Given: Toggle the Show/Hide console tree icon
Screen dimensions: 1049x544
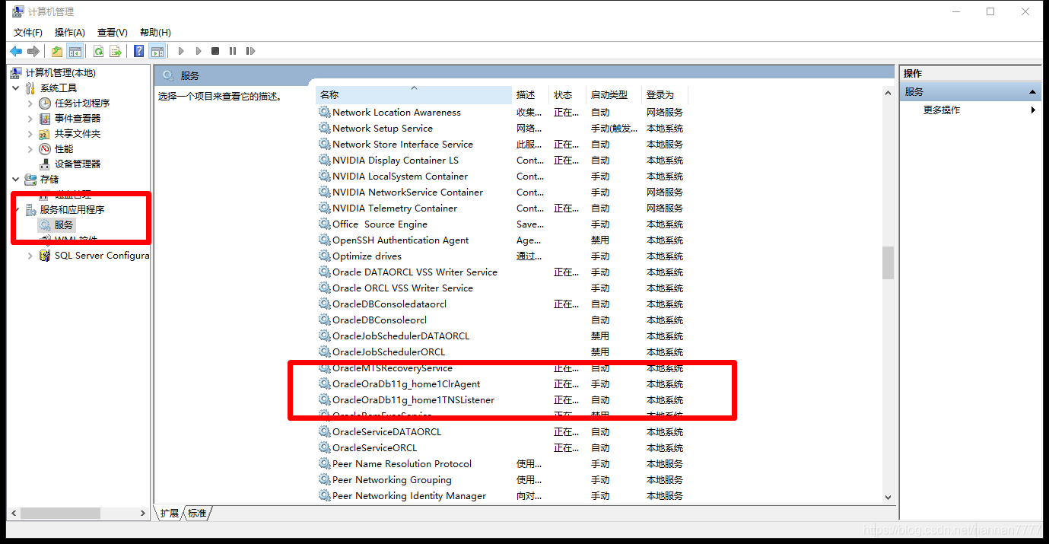Looking at the screenshot, I should click(75, 51).
